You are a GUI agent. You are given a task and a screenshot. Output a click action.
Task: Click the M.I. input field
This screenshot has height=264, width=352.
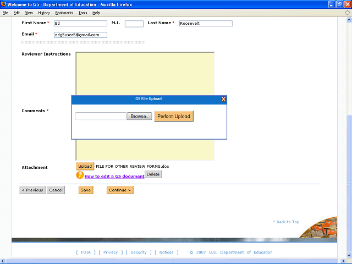coord(134,24)
